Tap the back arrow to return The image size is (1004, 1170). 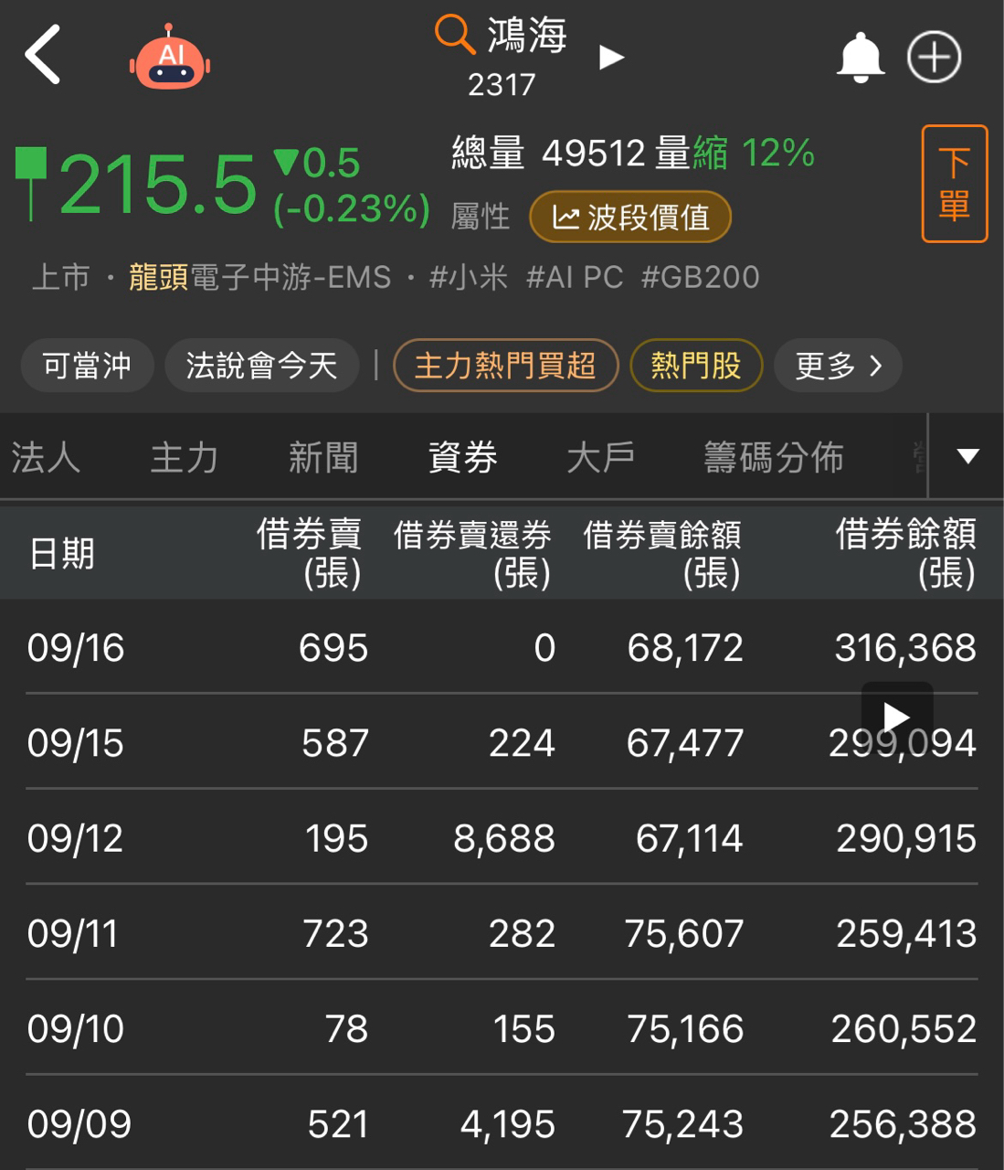[44, 55]
